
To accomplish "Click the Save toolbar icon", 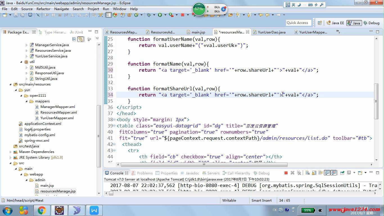I will click(16, 15).
